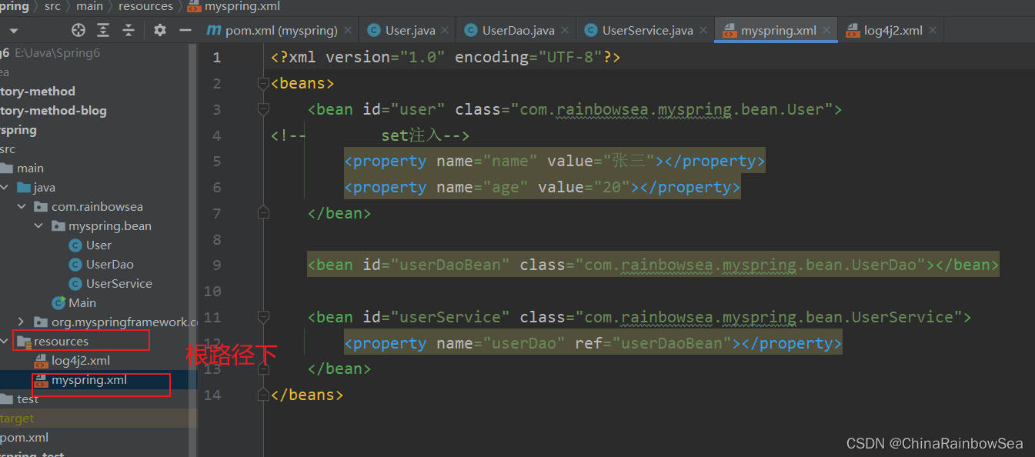Screen dimensions: 1035x457
Task: Click the userDaoBean bean definition line
Action: (653, 265)
